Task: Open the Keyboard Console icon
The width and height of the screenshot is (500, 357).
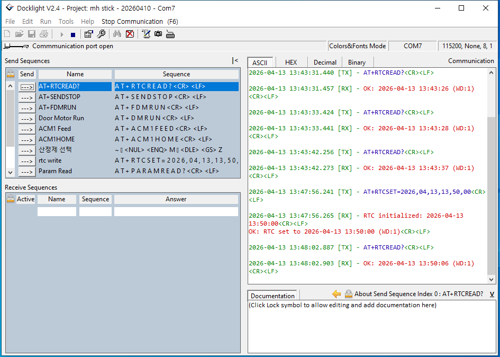Action: pos(170,34)
